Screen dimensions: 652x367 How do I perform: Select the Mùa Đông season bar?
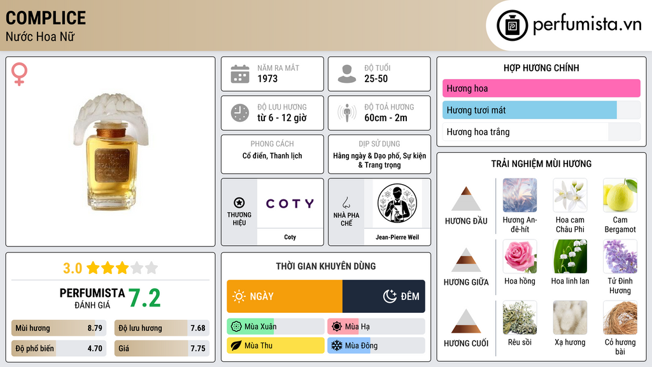(376, 346)
